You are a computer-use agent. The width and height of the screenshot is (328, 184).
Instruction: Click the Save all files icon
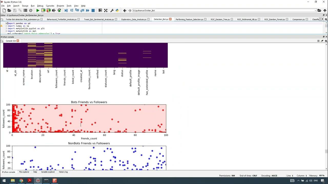tap(20, 10)
